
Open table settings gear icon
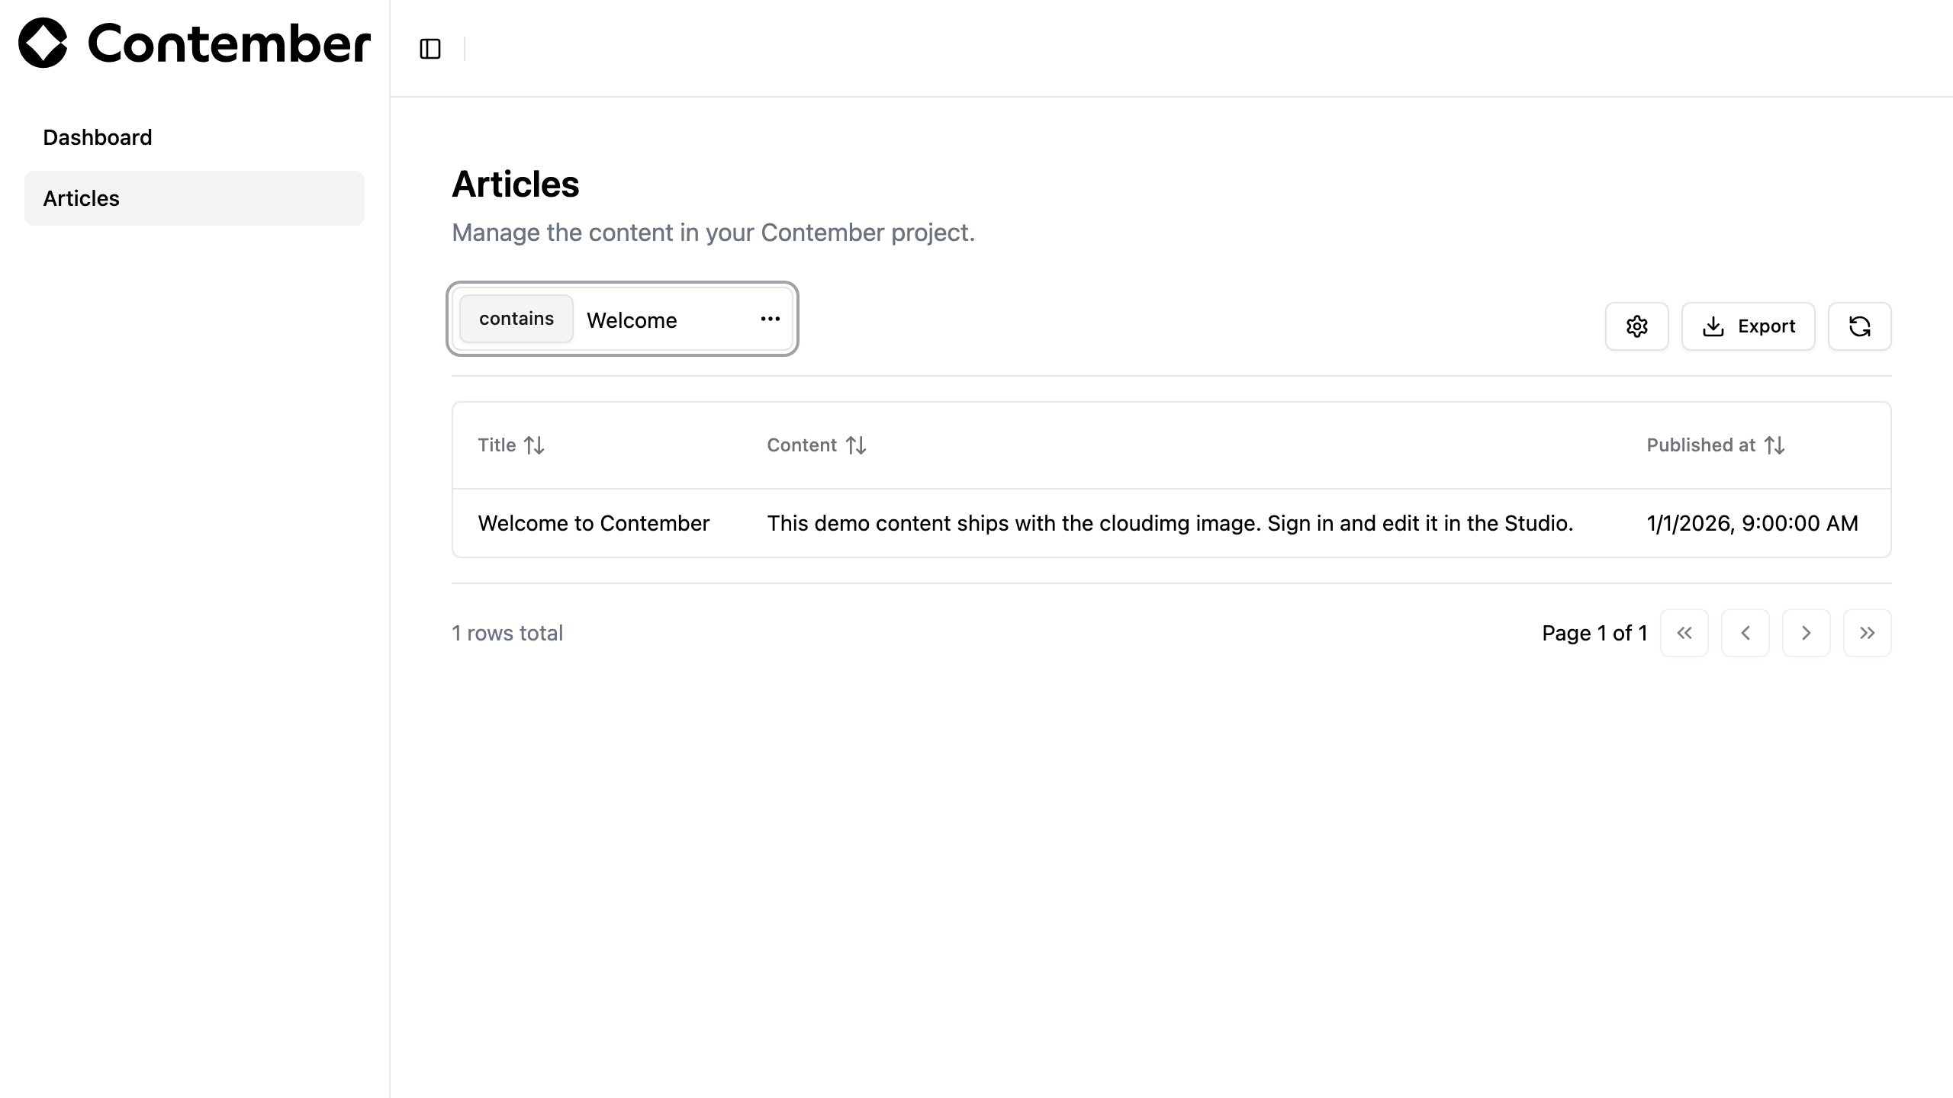point(1636,326)
